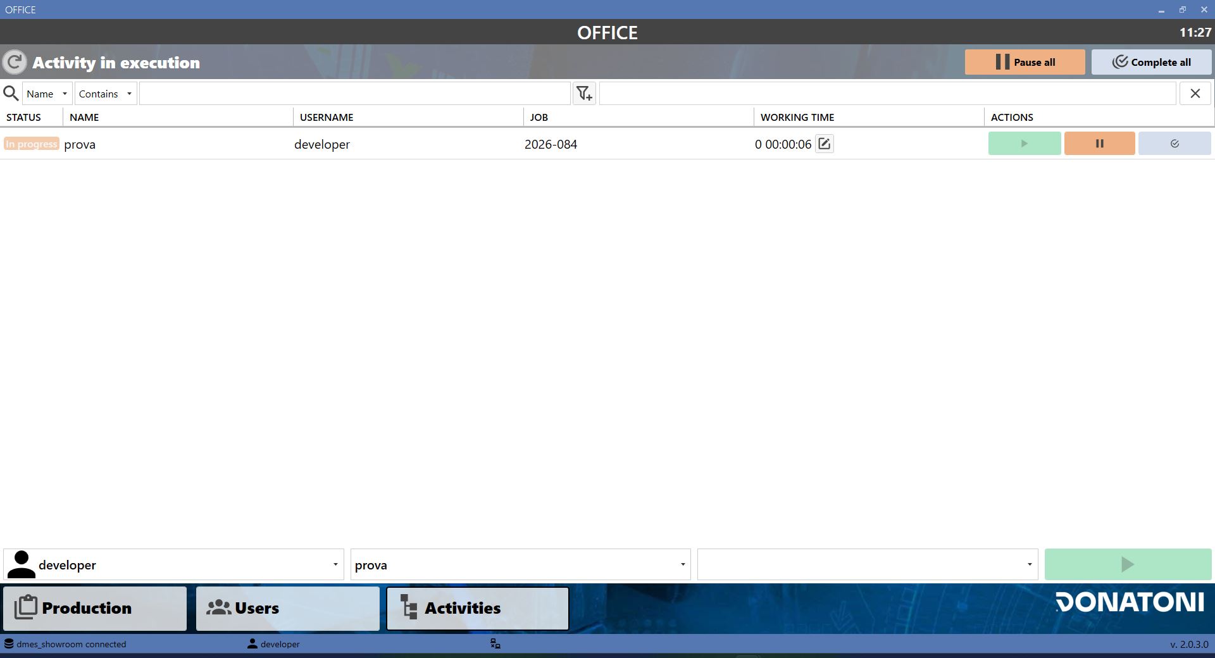Open the empty job dropdown

pos(868,564)
